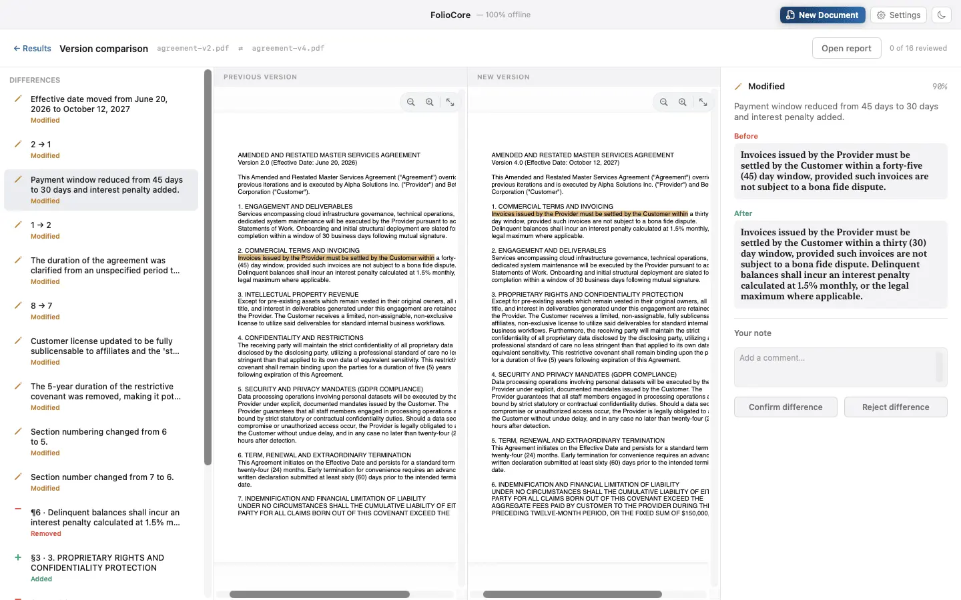961x600 pixels.
Task: Click the 'PREVIOUS VERSION' pane header
Action: [260, 77]
